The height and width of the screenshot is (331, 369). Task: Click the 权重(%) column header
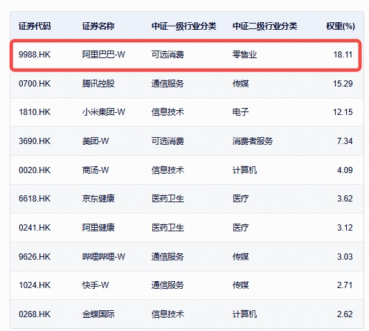(x=341, y=26)
